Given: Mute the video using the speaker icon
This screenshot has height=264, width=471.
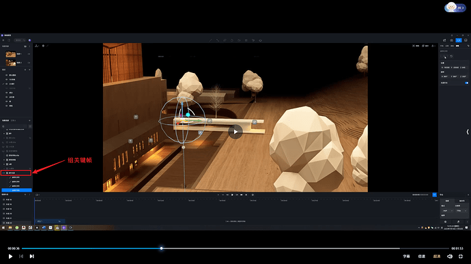Looking at the screenshot, I should (x=450, y=256).
